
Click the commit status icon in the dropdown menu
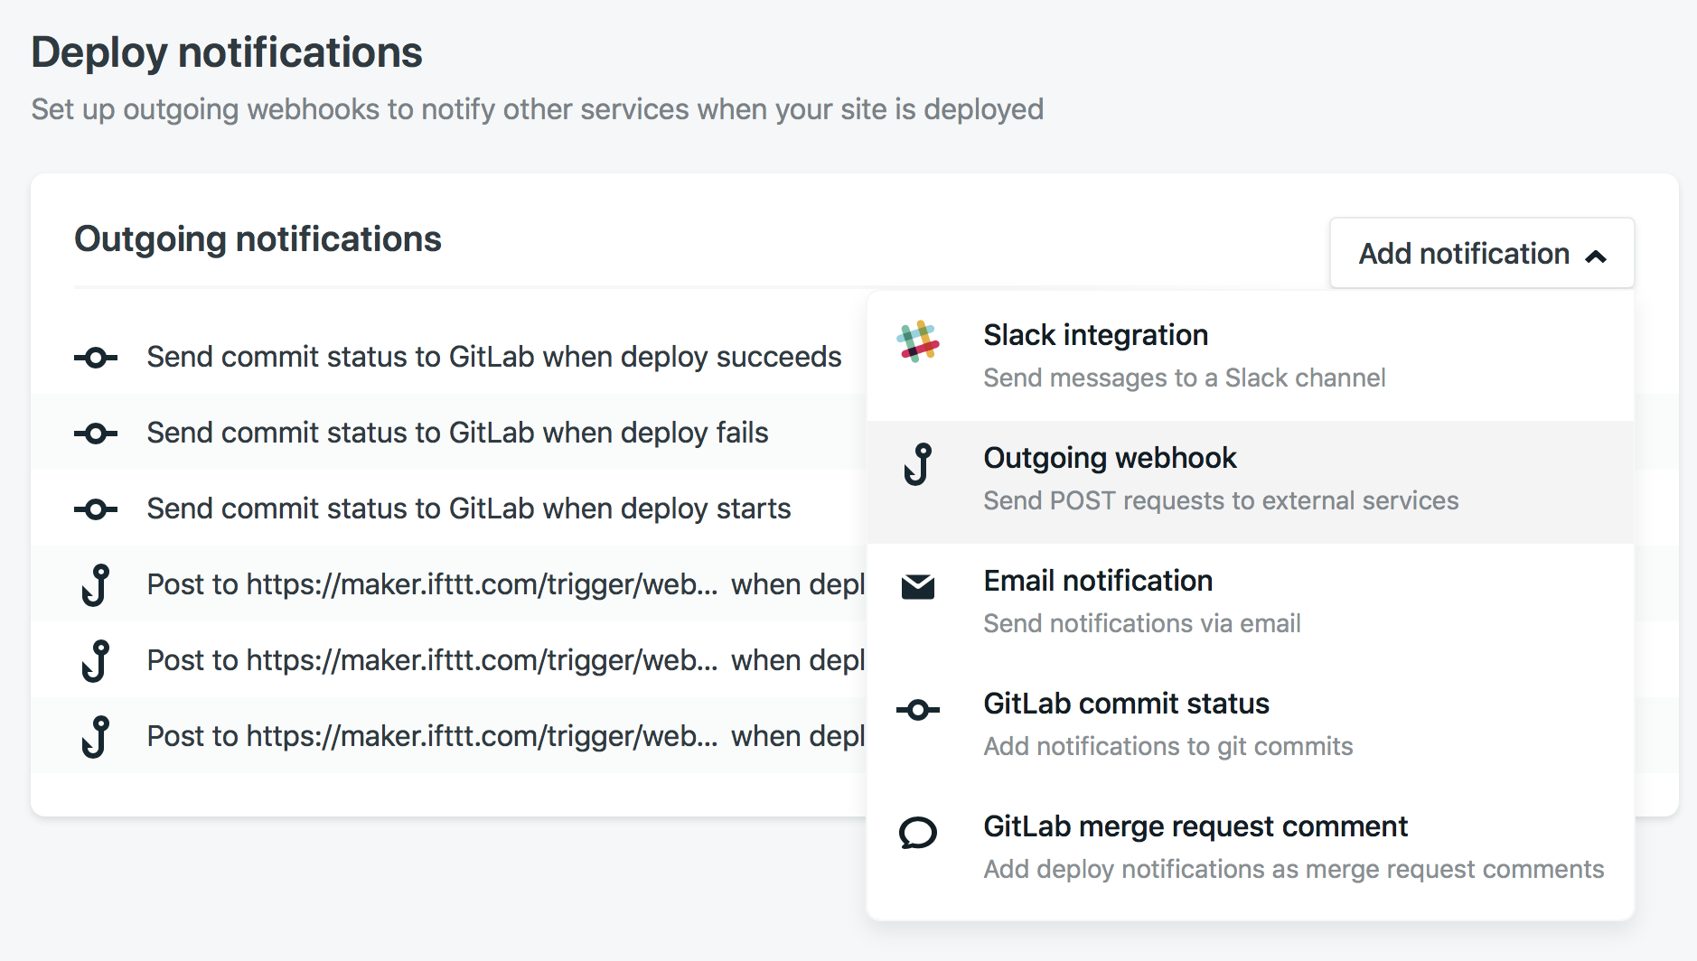(917, 710)
